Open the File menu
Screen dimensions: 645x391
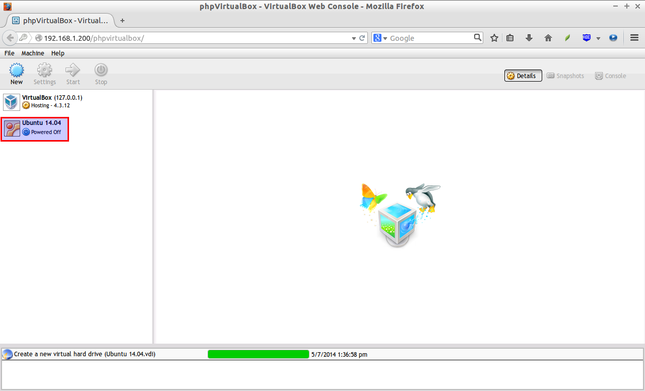pyautogui.click(x=9, y=53)
